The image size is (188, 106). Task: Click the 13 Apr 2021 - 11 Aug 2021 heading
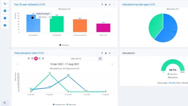[x=65, y=64]
